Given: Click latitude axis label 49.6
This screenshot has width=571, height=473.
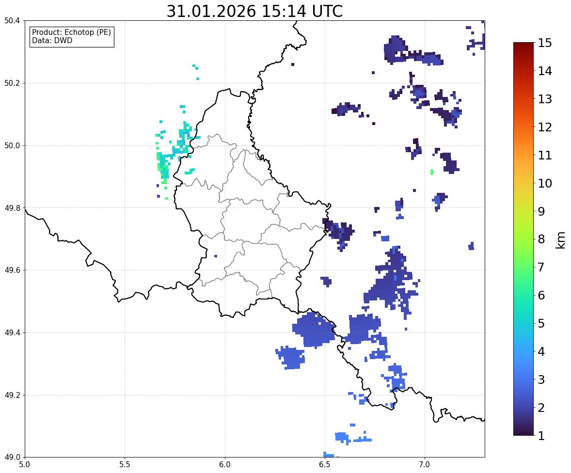Looking at the screenshot, I should (x=12, y=270).
